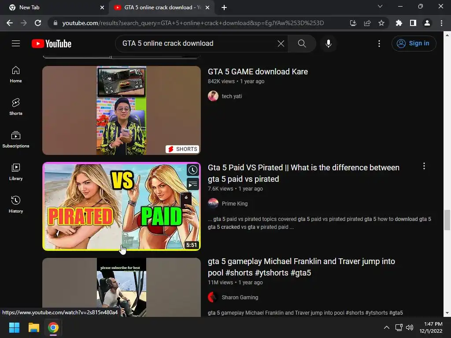Open YouTube settings three-dot menu
451x338 pixels.
click(379, 44)
